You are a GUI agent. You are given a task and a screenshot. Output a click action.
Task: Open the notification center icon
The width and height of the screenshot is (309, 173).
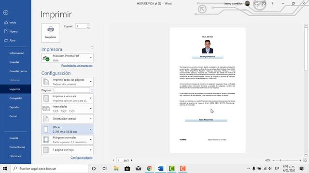click(x=301, y=169)
